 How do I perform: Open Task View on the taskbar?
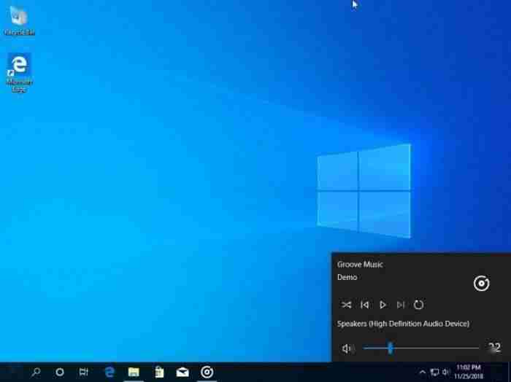click(x=83, y=372)
